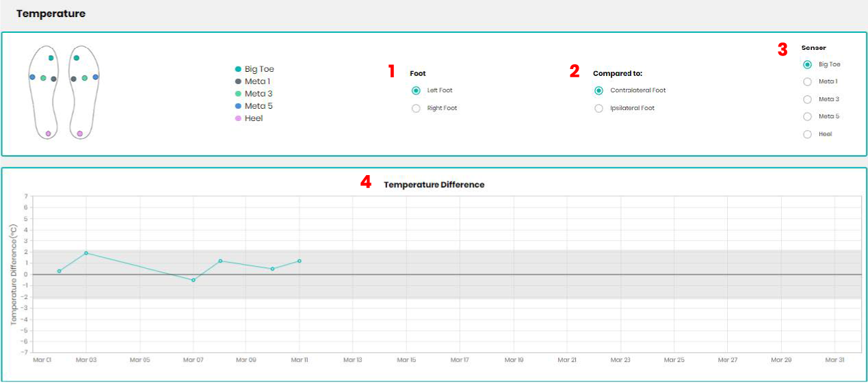This screenshot has width=868, height=383.
Task: Select Heel sensor radio button
Action: click(808, 134)
